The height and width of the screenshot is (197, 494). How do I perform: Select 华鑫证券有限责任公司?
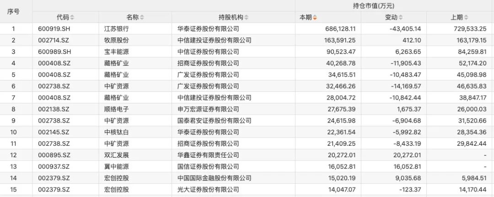[208, 155]
